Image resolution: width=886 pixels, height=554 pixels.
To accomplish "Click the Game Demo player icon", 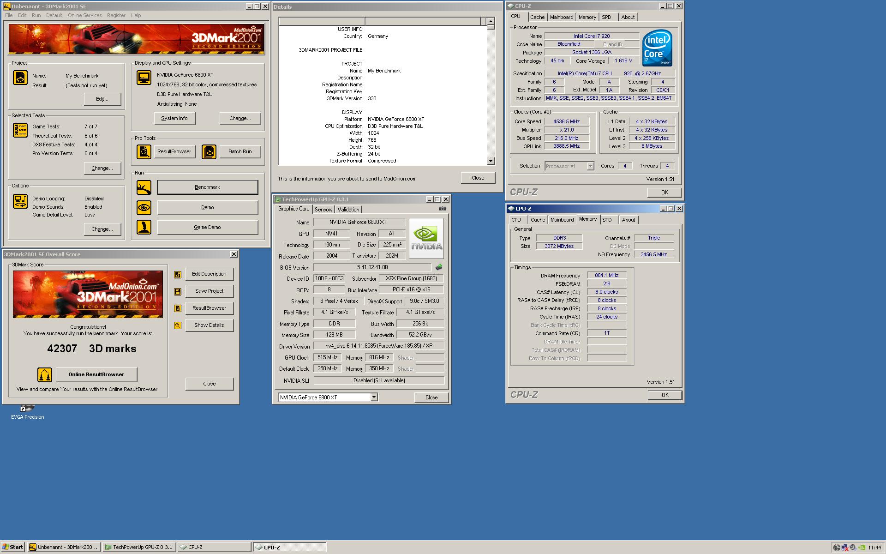I will [x=144, y=227].
